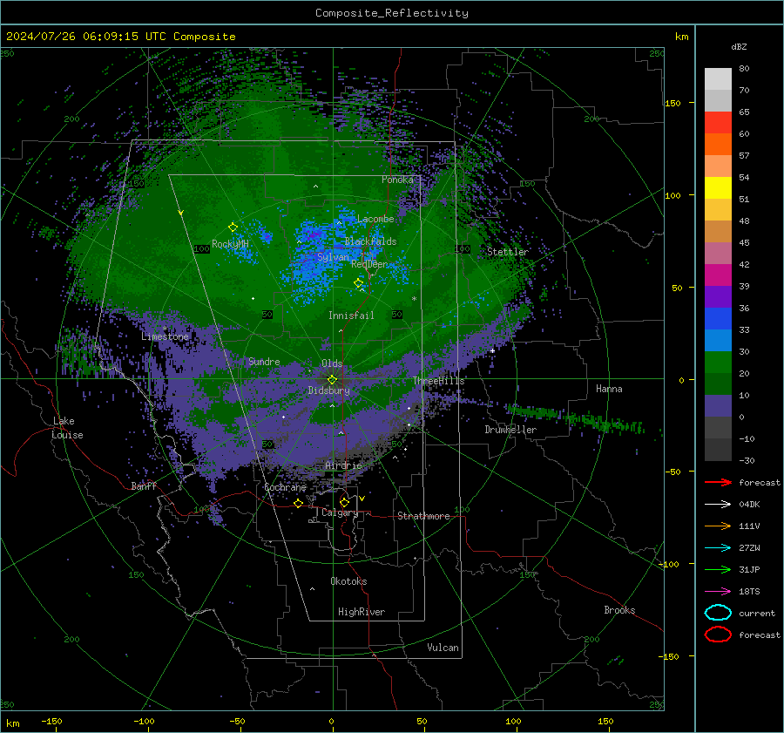Click the Ponoka city label

[x=397, y=180]
